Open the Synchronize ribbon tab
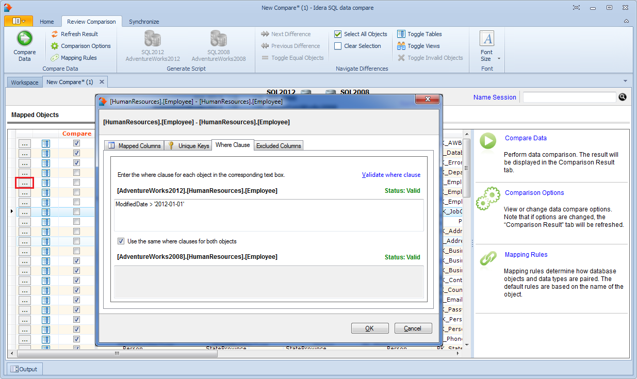The height and width of the screenshot is (379, 637). click(144, 22)
